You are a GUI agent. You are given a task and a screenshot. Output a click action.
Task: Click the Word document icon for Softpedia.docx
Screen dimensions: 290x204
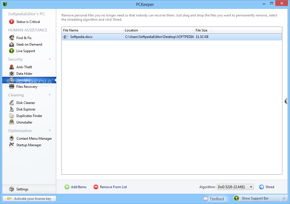tap(66, 37)
